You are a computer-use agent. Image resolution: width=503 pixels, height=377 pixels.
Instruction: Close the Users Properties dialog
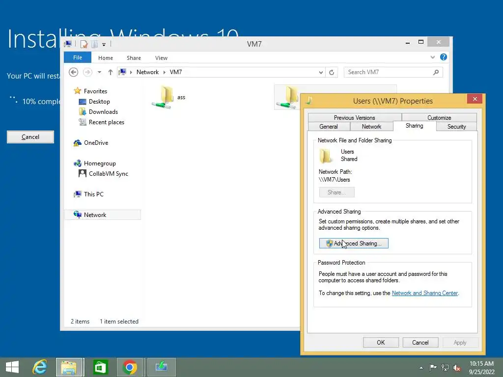pos(475,99)
